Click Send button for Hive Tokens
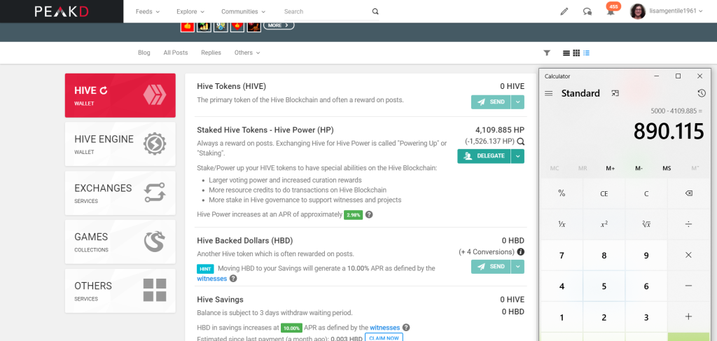Image resolution: width=717 pixels, height=341 pixels. pos(491,102)
